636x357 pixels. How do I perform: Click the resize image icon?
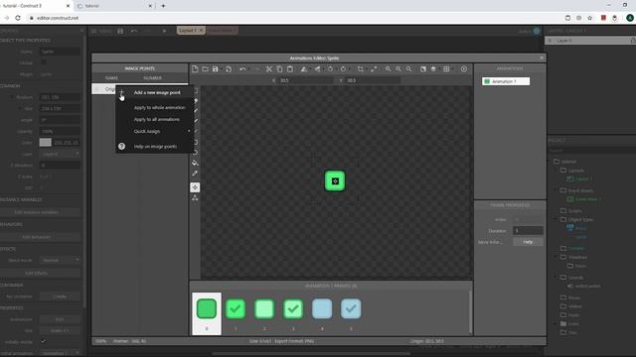pyautogui.click(x=374, y=69)
